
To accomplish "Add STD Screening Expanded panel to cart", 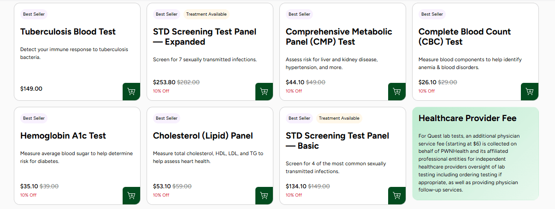I will (264, 92).
